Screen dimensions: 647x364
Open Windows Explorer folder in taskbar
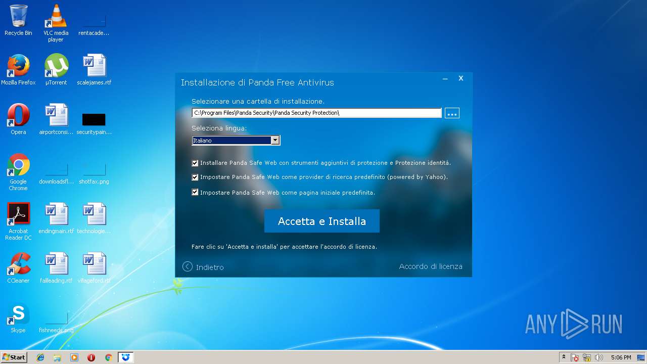tap(57, 357)
